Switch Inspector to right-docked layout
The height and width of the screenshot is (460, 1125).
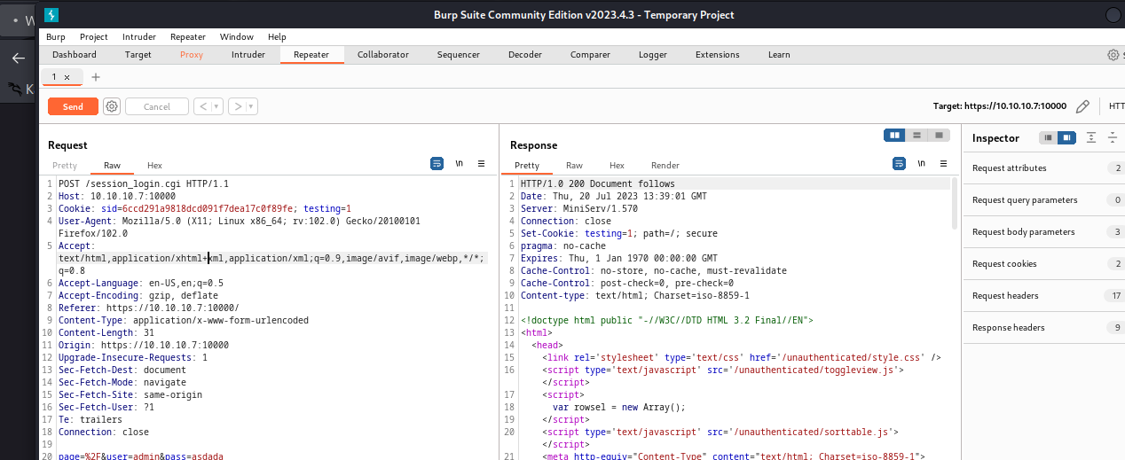click(1066, 137)
